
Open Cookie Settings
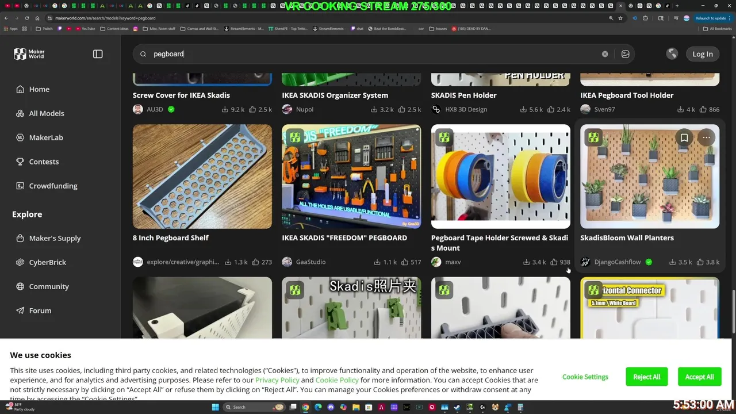click(x=585, y=377)
